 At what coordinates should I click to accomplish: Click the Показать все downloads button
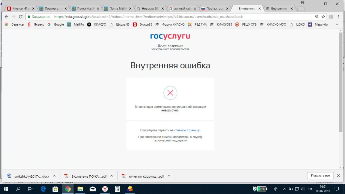320,176
